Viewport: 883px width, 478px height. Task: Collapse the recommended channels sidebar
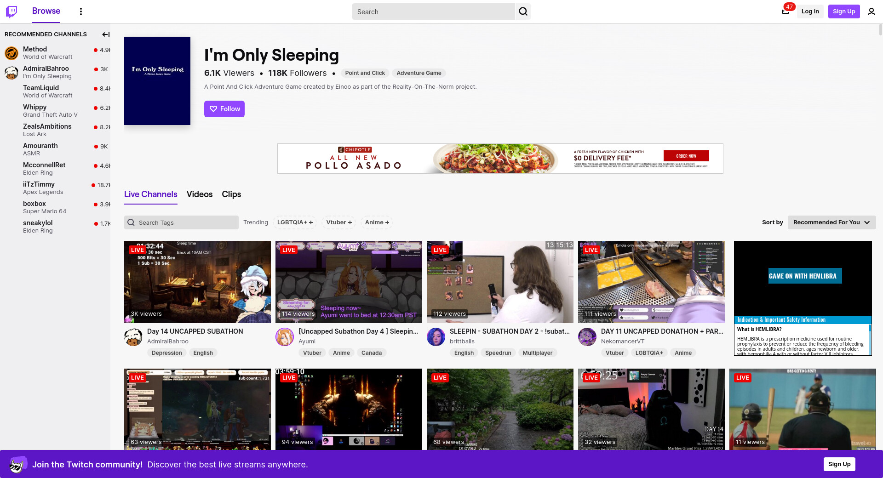106,34
